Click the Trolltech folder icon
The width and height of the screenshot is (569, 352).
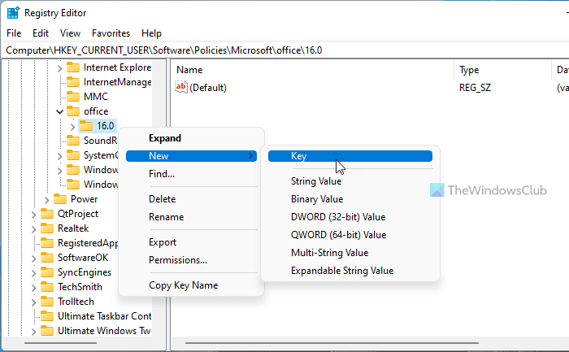tap(47, 302)
